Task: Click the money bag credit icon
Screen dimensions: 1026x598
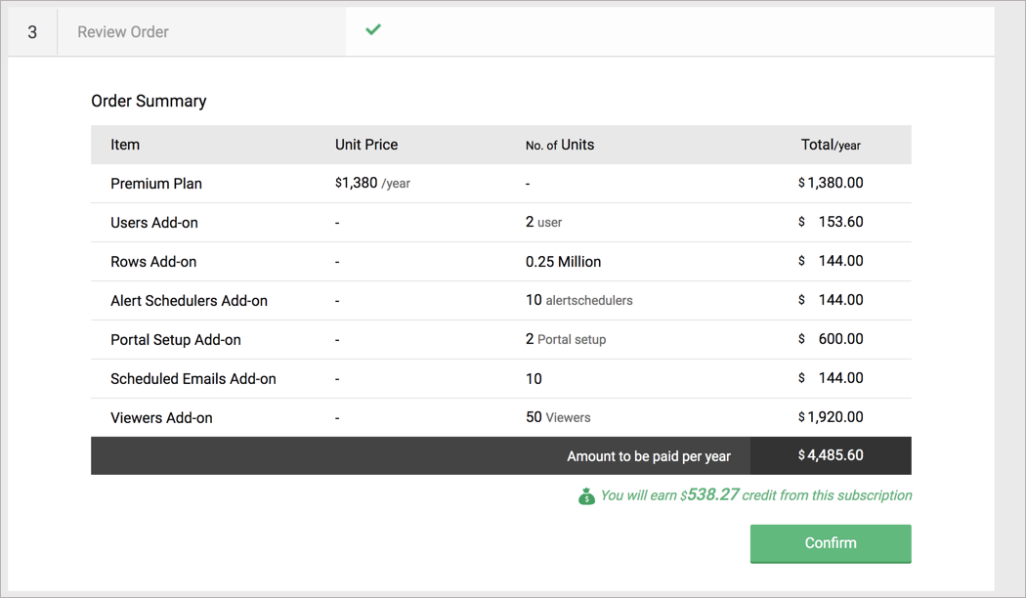Action: (586, 495)
